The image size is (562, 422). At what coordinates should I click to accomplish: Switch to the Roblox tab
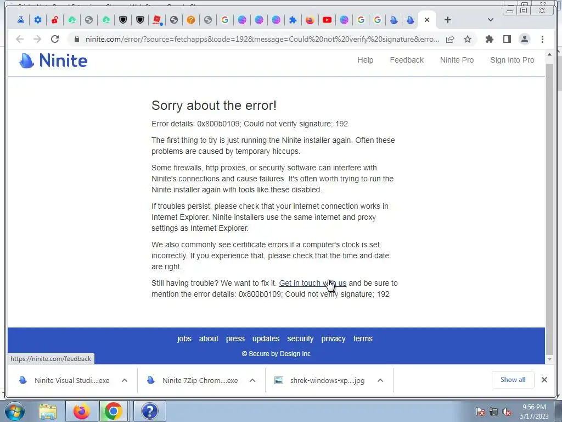[157, 20]
